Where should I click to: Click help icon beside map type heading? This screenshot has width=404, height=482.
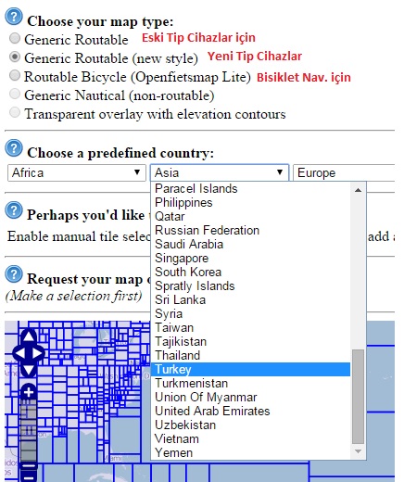14,17
